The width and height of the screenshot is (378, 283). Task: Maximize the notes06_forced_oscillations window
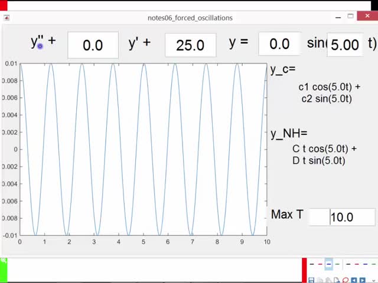(350, 17)
